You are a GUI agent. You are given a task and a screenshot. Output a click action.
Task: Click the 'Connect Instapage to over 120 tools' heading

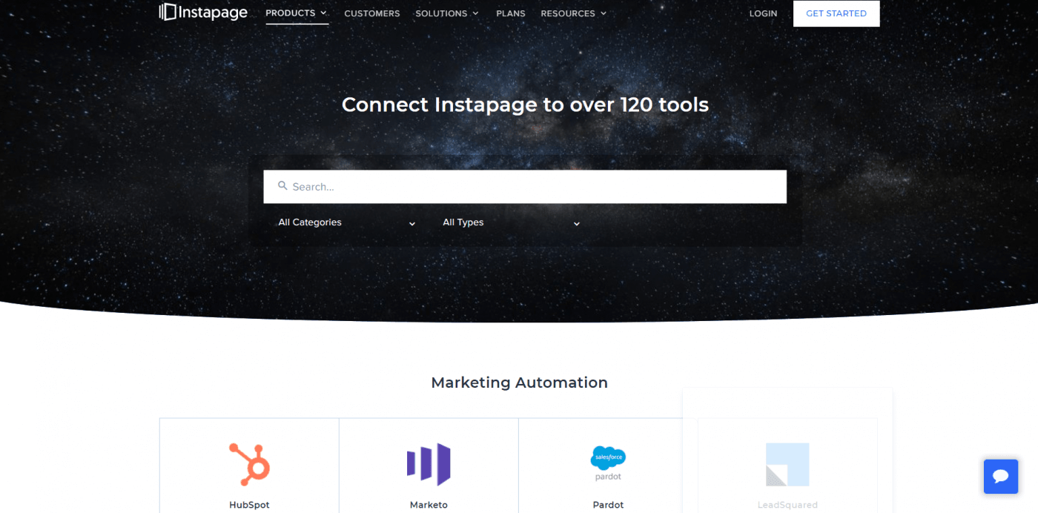click(x=525, y=105)
